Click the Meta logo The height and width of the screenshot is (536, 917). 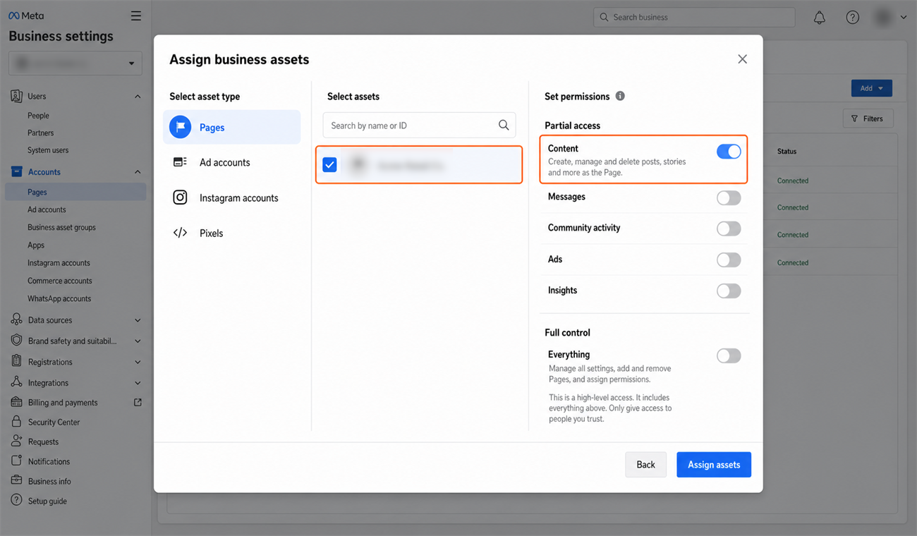click(x=25, y=16)
